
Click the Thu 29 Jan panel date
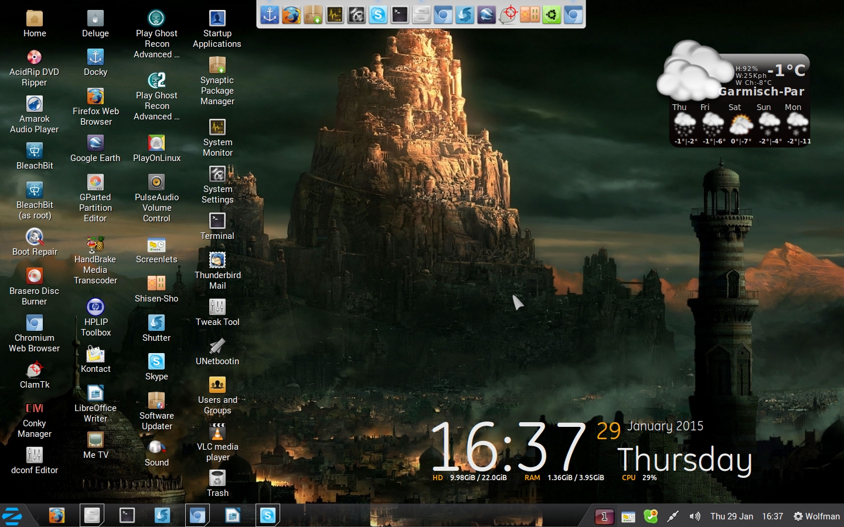tap(731, 516)
